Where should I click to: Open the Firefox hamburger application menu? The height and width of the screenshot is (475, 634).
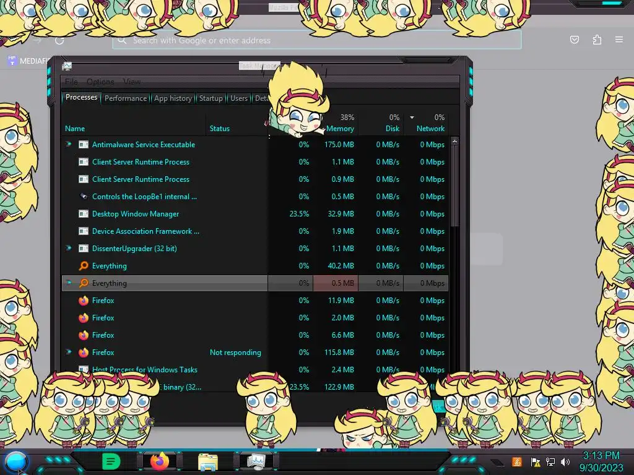click(x=619, y=40)
